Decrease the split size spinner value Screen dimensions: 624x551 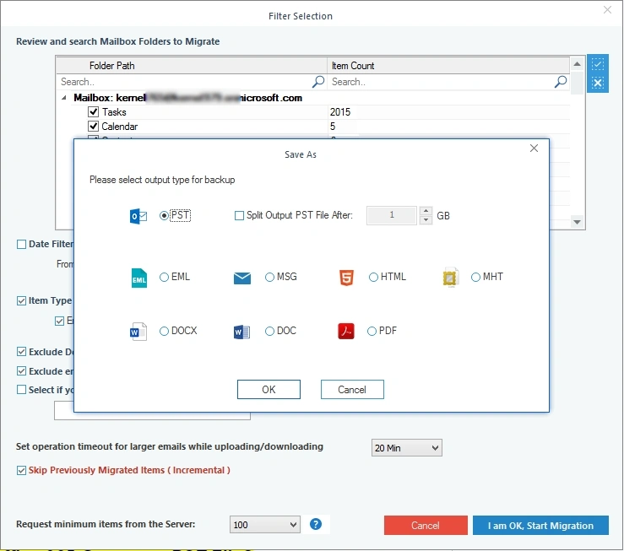click(426, 220)
